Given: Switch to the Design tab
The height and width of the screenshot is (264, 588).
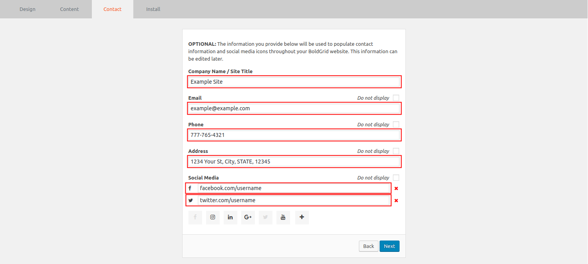Looking at the screenshot, I should 27,9.
